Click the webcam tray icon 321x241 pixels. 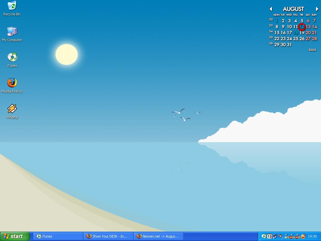pos(281,236)
